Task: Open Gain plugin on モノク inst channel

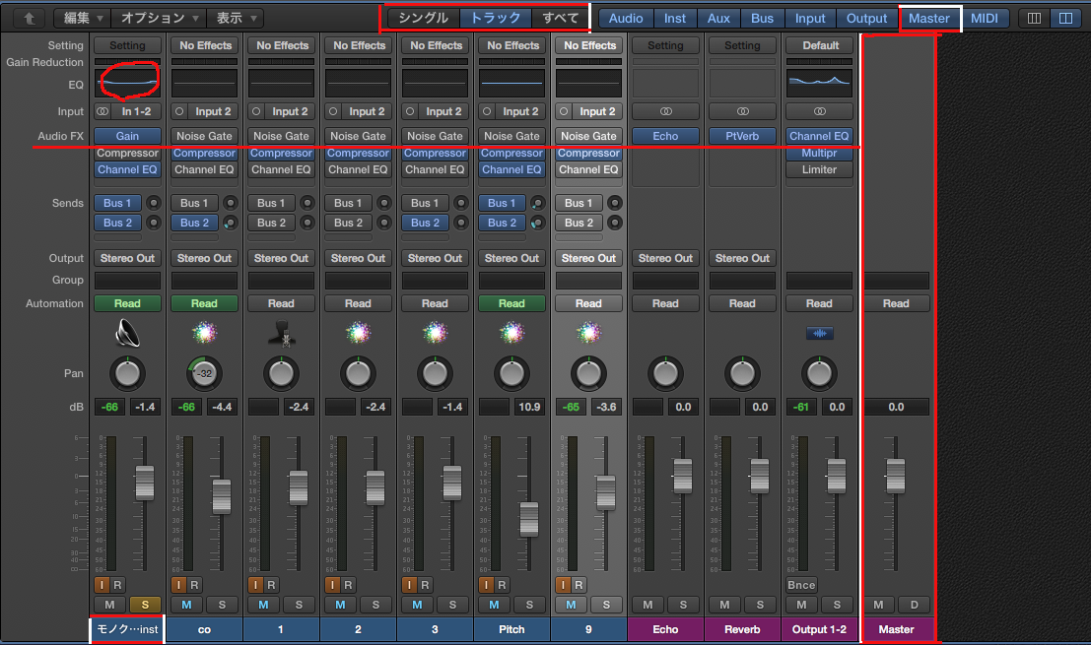Action: click(x=127, y=136)
